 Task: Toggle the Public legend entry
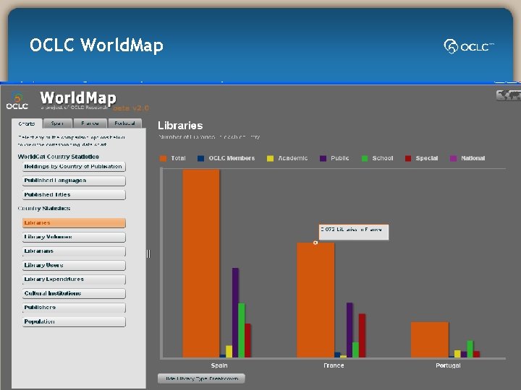pyautogui.click(x=334, y=158)
